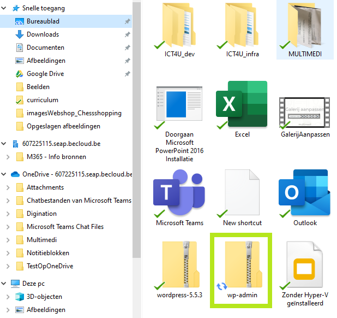Open the GalerijAanpassen video file
This screenshot has height=318, width=337.
coord(304,112)
